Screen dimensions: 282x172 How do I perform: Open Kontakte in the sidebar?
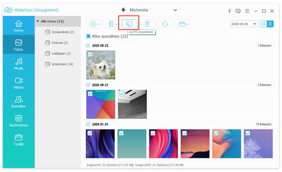pos(18,102)
